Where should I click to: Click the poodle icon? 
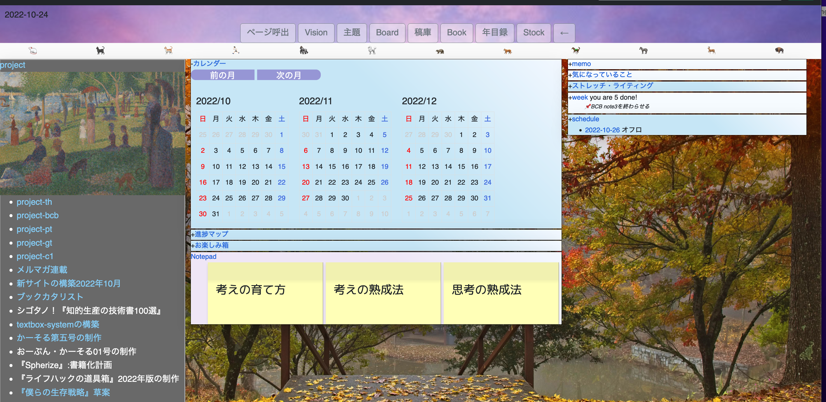[x=372, y=50]
